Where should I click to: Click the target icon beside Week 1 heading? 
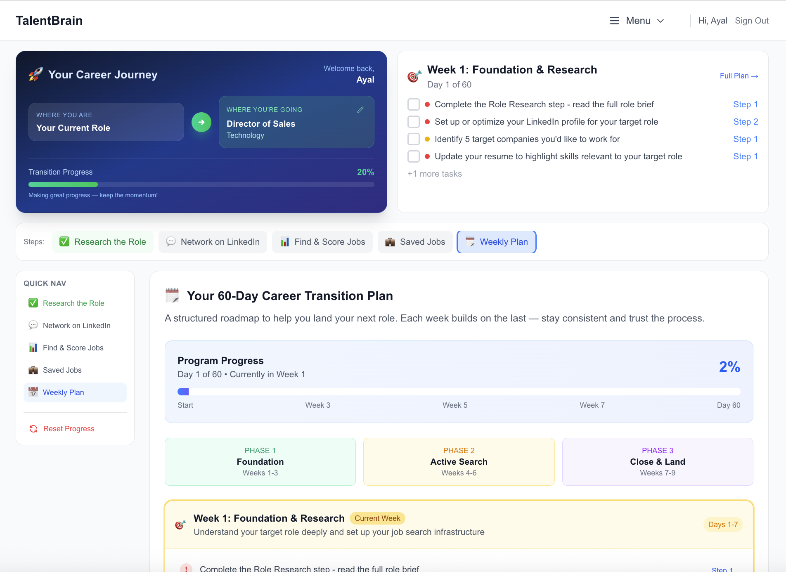pos(414,76)
